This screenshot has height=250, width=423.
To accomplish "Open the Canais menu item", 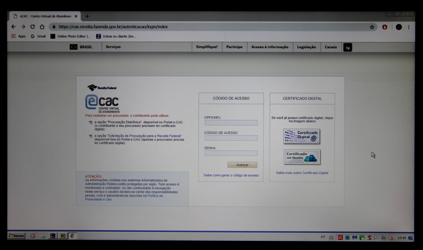I will 330,47.
